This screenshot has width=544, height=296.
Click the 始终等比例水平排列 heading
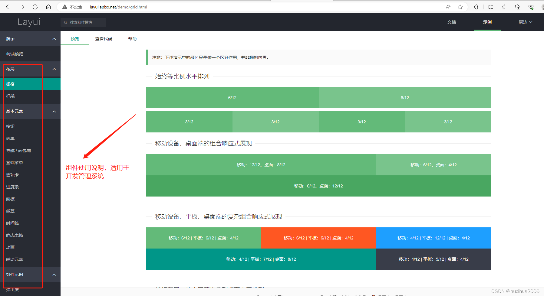[182, 76]
